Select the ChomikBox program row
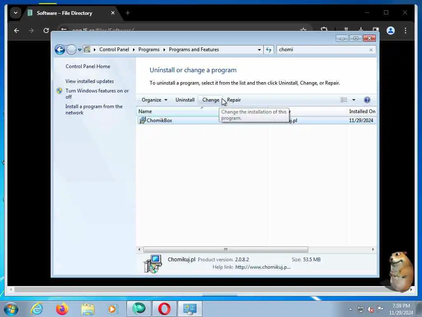This screenshot has width=422, height=317. [x=256, y=121]
